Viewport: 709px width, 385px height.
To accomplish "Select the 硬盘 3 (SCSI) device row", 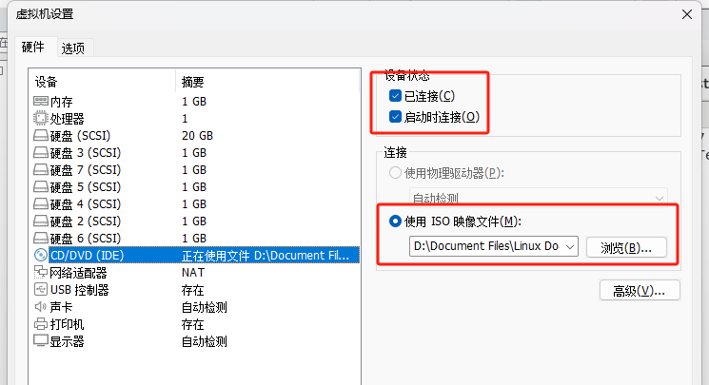I will coord(86,152).
